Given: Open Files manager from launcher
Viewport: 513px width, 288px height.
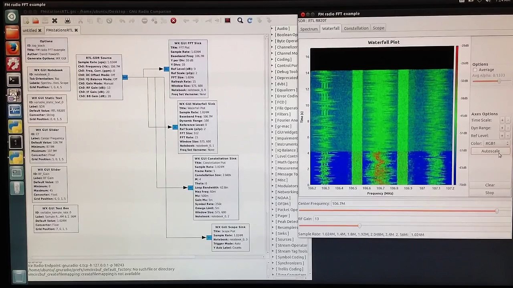Looking at the screenshot, I should click(12, 33).
